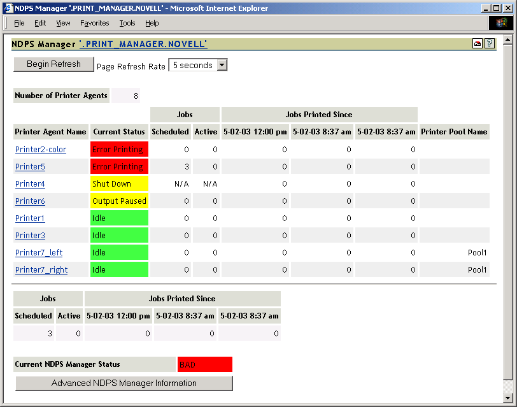This screenshot has width=517, height=407.
Task: Open the Printer5 agent page
Action: tap(29, 166)
